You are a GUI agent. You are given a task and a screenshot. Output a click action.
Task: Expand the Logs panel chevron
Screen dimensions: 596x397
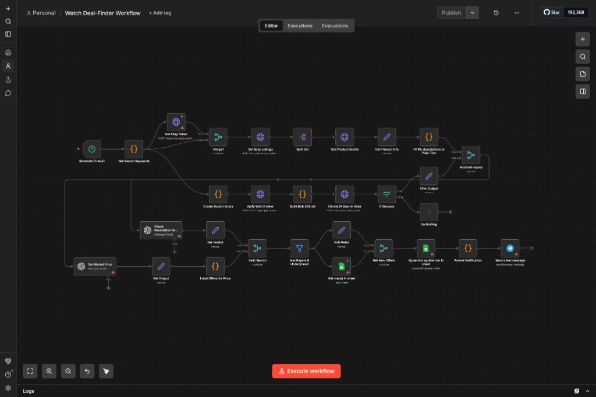click(588, 391)
